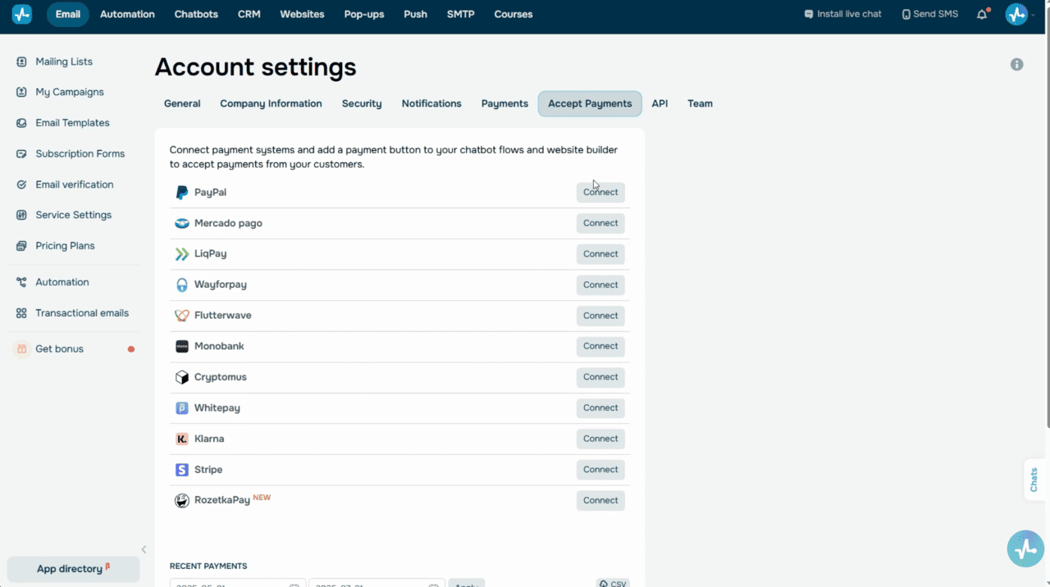Click the LiqPay logo icon
The height and width of the screenshot is (587, 1050).
[x=182, y=254]
